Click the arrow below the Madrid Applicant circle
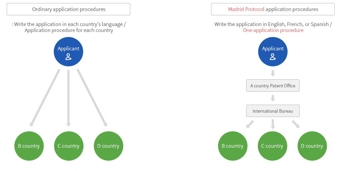Screen dimensions: 346x171 (273, 73)
